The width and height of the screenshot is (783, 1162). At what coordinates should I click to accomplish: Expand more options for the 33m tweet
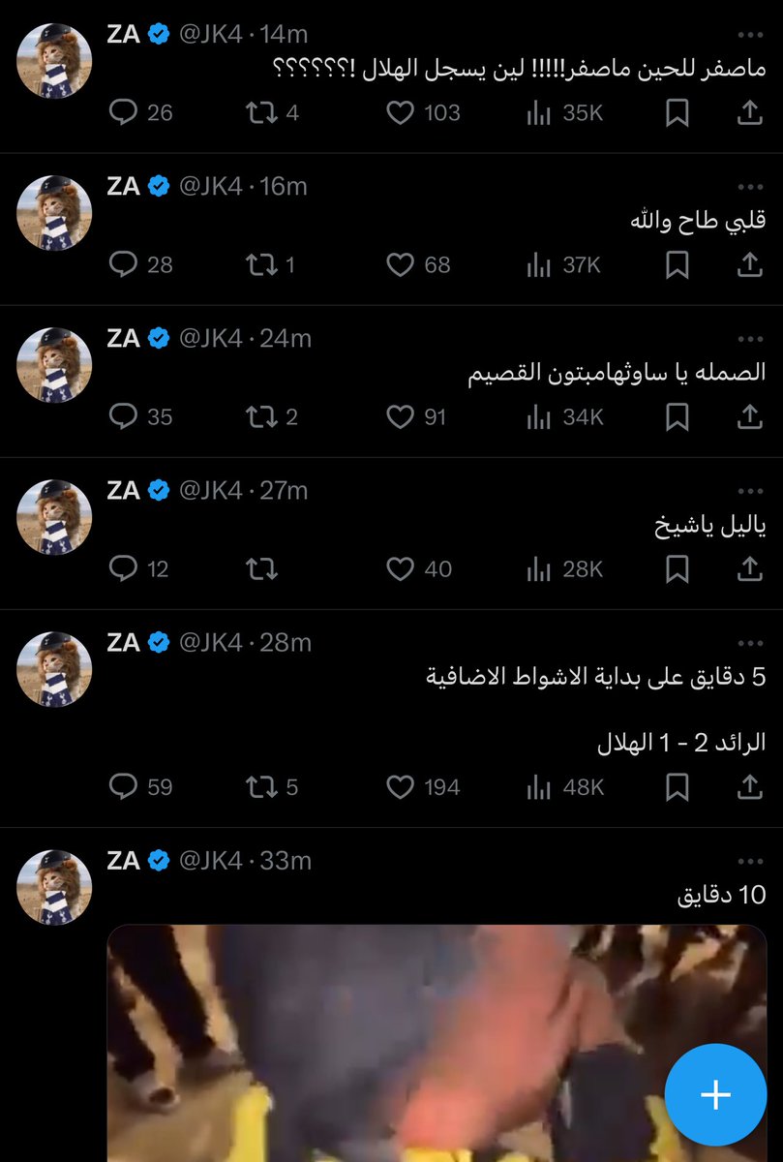click(750, 861)
